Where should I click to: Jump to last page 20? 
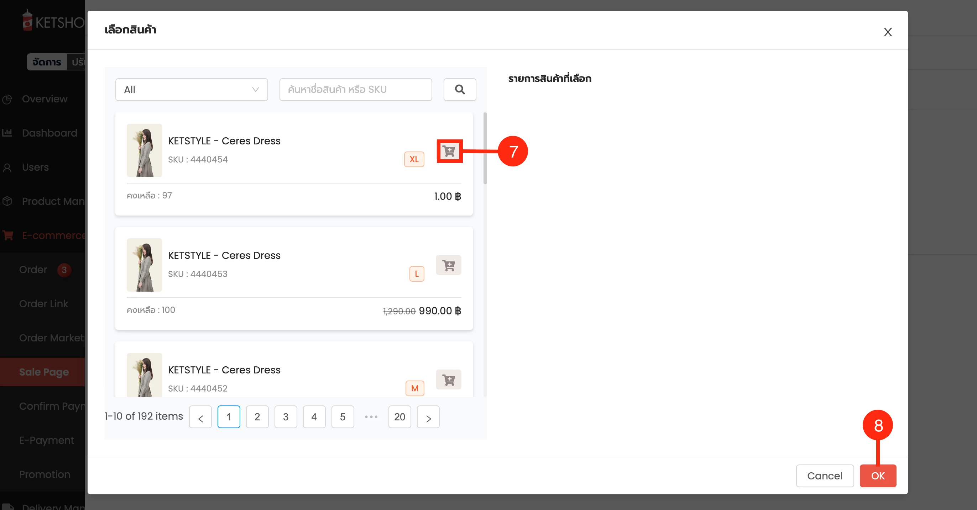tap(400, 417)
